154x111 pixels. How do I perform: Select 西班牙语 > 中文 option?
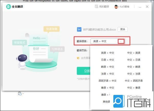(x=107, y=81)
